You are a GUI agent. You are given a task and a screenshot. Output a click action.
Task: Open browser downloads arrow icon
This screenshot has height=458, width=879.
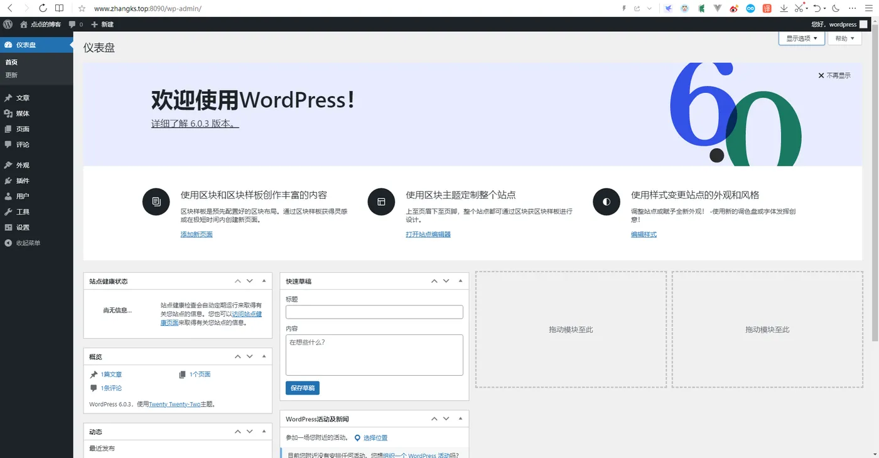[784, 9]
